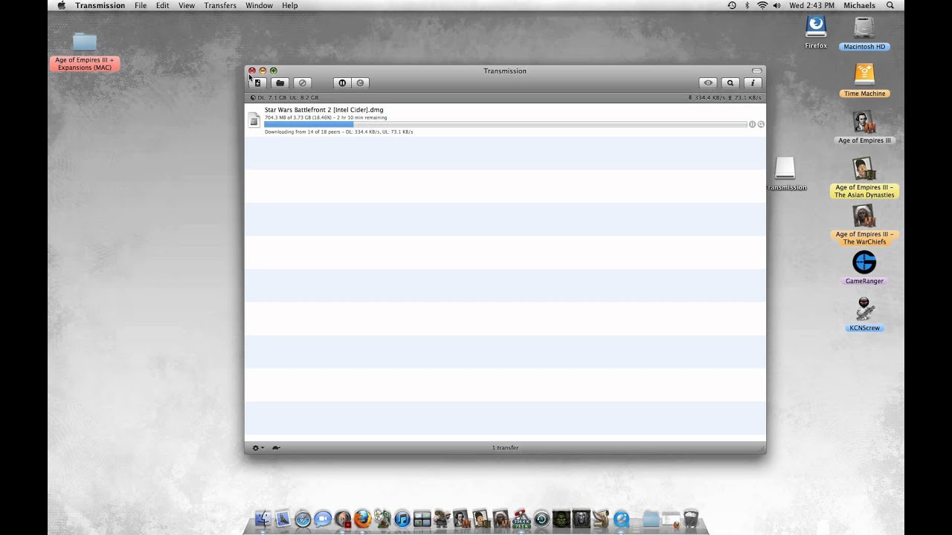Open the volume control in menu bar
This screenshot has height=535, width=952.
pyautogui.click(x=777, y=5)
